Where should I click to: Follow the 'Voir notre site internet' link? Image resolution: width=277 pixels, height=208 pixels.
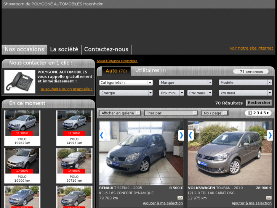coord(251,48)
